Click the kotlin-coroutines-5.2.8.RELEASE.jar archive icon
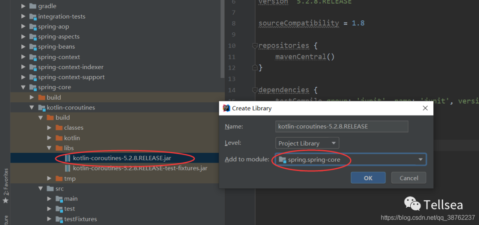 [68, 158]
